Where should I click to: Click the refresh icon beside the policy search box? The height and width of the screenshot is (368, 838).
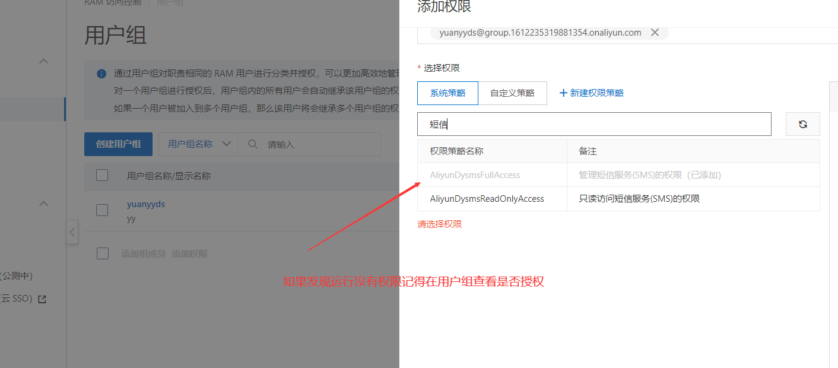tap(802, 124)
